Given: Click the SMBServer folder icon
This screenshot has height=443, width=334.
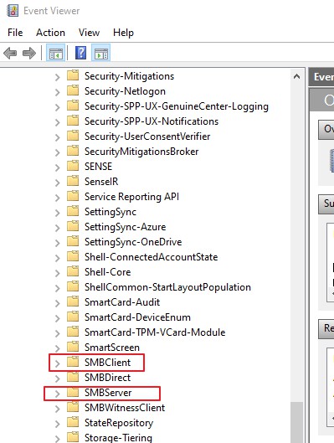Looking at the screenshot, I should [73, 392].
